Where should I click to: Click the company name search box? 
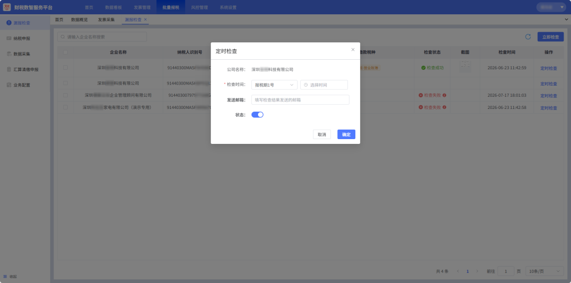[102, 37]
